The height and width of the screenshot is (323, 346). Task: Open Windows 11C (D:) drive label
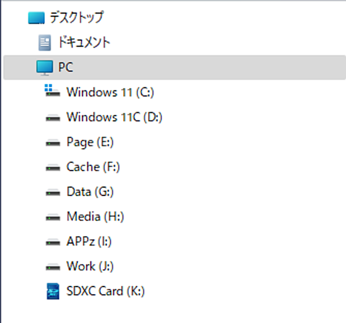click(x=115, y=117)
